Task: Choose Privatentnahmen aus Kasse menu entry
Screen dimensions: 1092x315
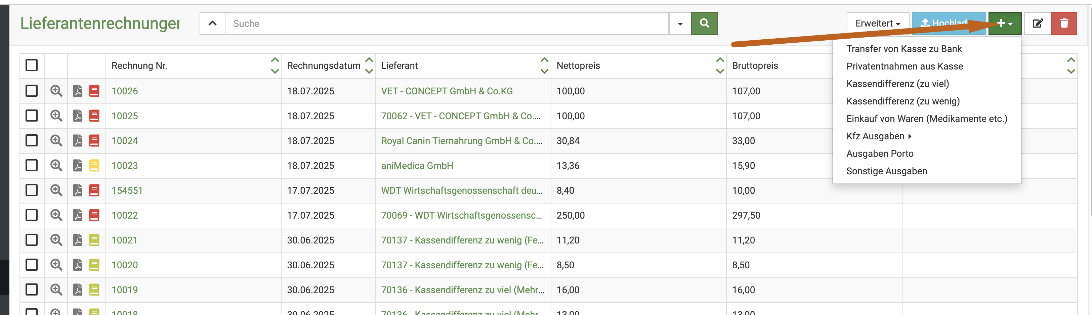Action: (904, 66)
